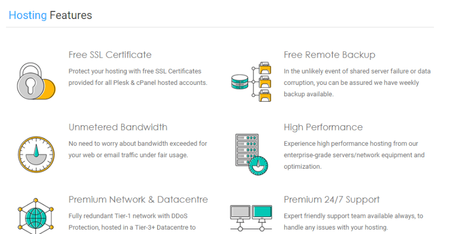The height and width of the screenshot is (234, 453).
Task: Click the Hosting Features section title
Action: coord(50,15)
